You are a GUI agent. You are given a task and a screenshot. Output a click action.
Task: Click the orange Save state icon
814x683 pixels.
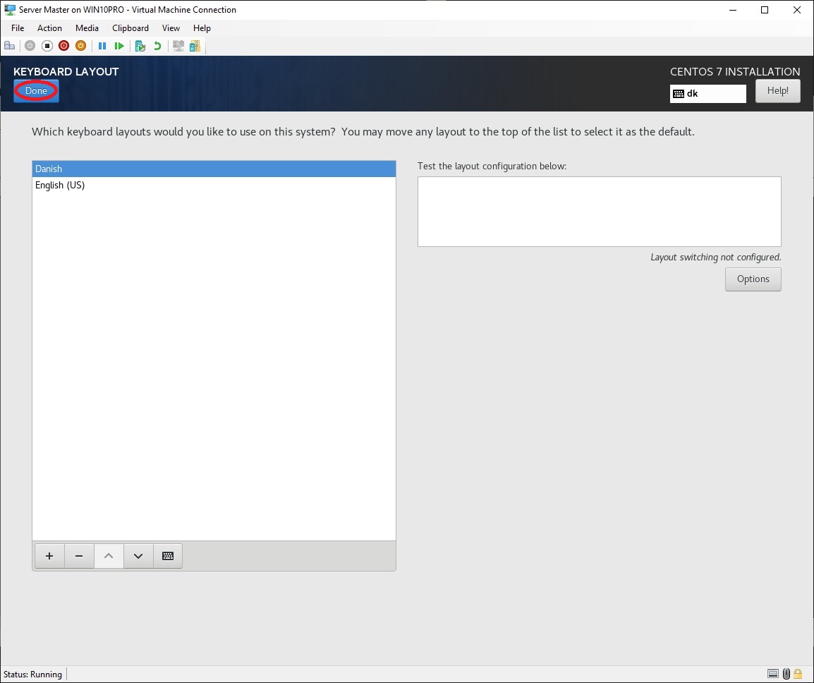80,46
